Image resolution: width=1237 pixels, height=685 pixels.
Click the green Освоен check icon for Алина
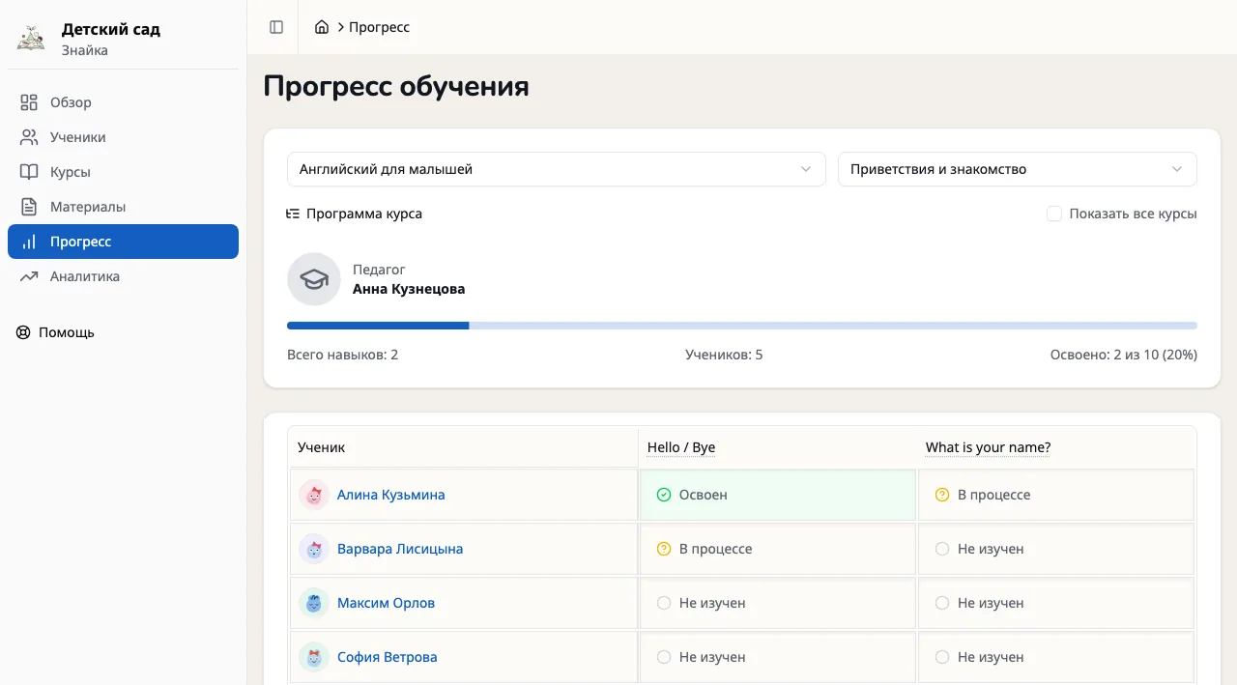[x=664, y=495]
